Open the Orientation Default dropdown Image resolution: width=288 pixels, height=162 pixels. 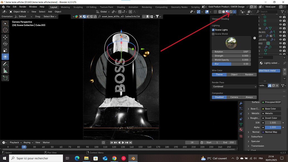(23, 16)
